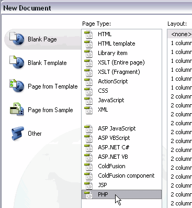Click the HTML page type icon
Screen dimensions: 192x208
tap(88, 35)
